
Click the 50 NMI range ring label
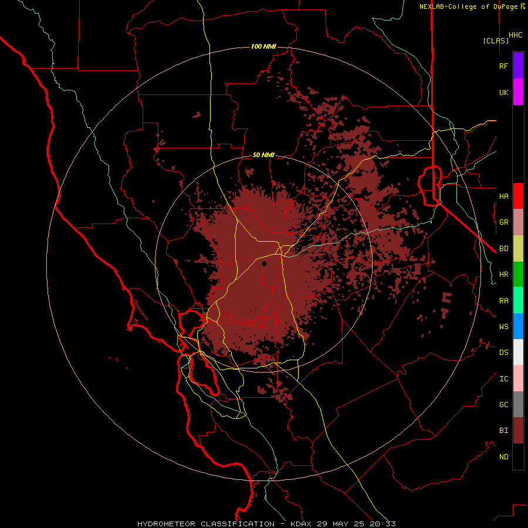pyautogui.click(x=263, y=155)
